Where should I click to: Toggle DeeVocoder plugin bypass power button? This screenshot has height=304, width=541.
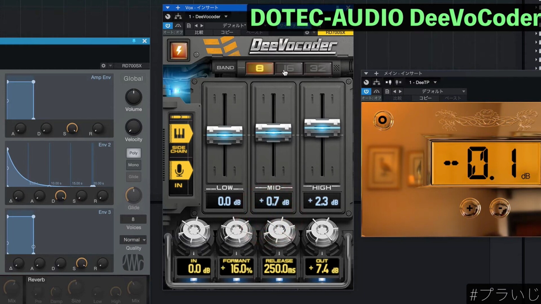click(168, 26)
